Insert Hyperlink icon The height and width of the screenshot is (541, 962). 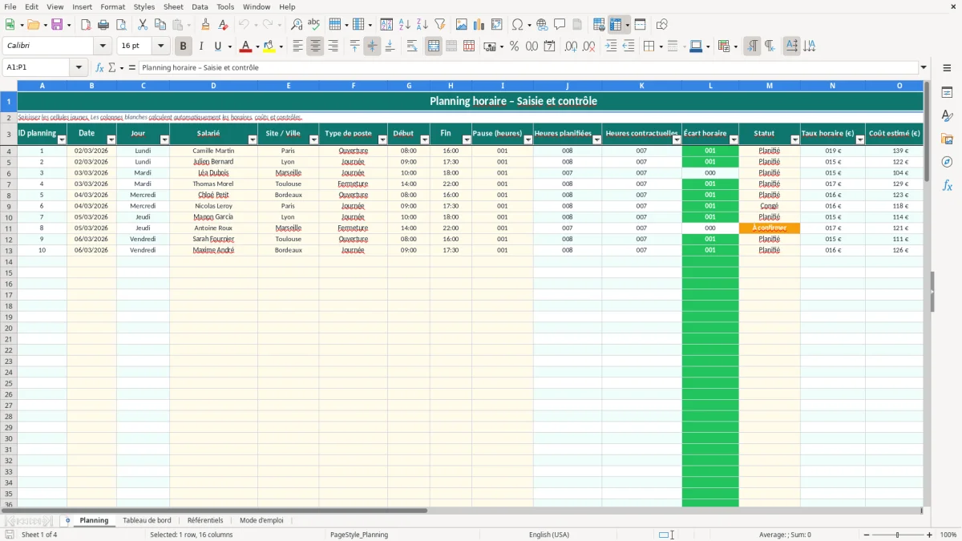(x=543, y=25)
